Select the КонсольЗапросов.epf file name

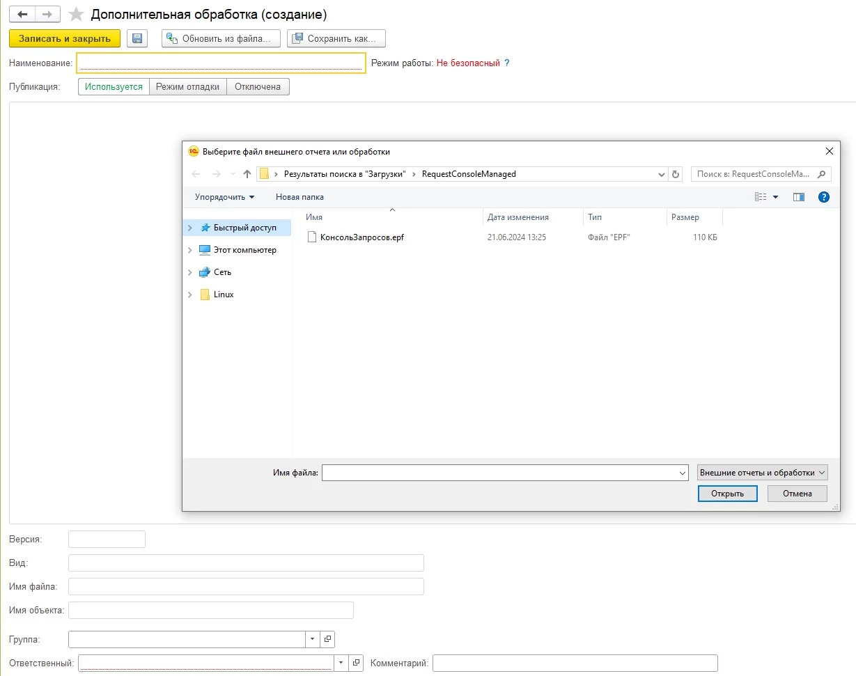pyautogui.click(x=361, y=237)
